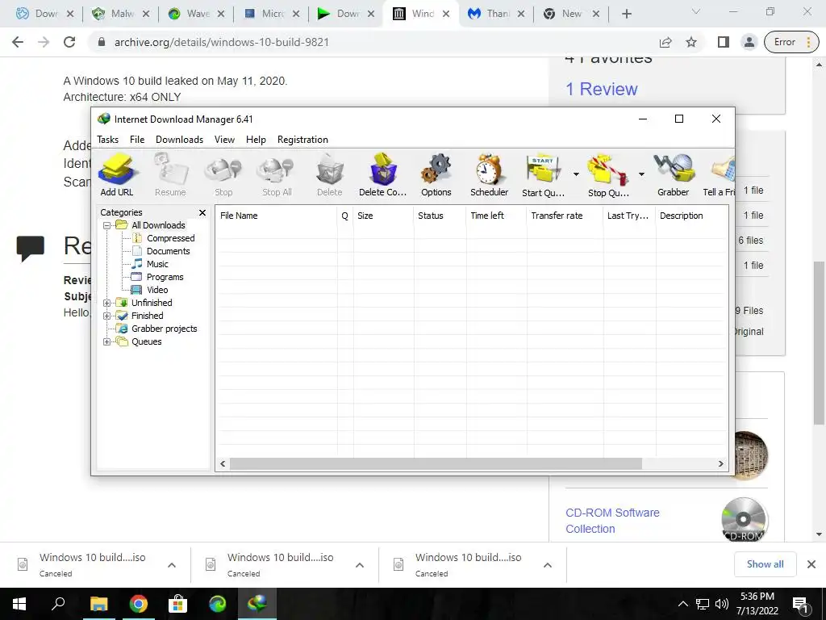Select Grabber projects category
This screenshot has width=826, height=620.
[164, 329]
